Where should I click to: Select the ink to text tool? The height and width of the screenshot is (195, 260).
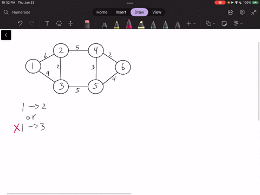click(236, 23)
